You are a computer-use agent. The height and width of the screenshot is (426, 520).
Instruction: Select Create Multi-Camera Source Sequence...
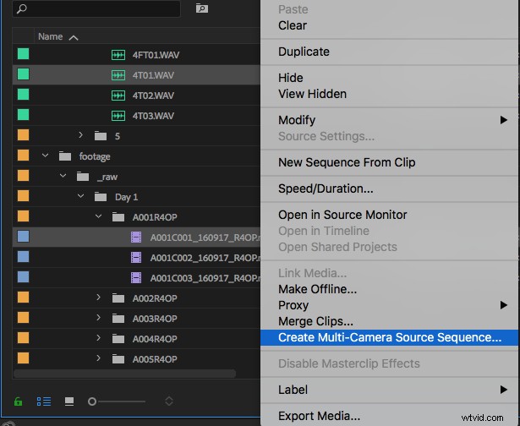(x=389, y=337)
